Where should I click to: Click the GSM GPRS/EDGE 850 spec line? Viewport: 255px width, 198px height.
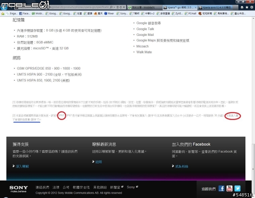(49, 69)
